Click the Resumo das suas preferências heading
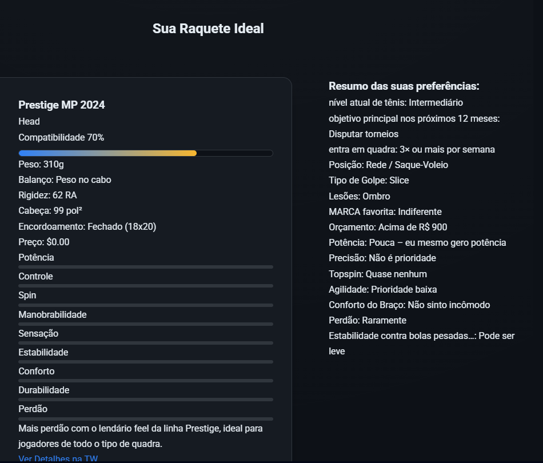The width and height of the screenshot is (543, 463). coord(404,86)
